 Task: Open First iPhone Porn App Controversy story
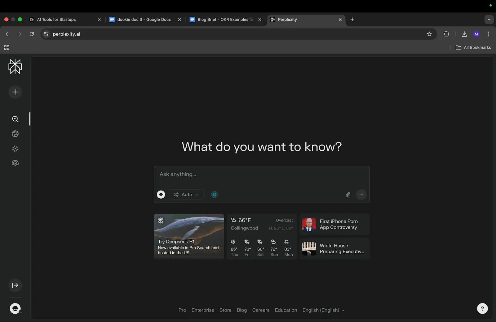click(x=334, y=224)
